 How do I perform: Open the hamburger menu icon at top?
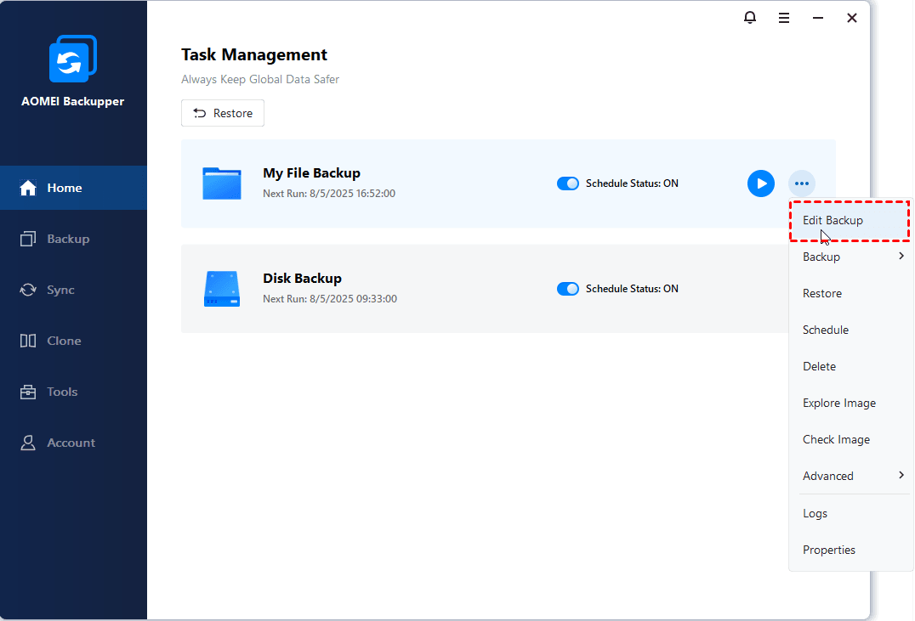point(783,17)
